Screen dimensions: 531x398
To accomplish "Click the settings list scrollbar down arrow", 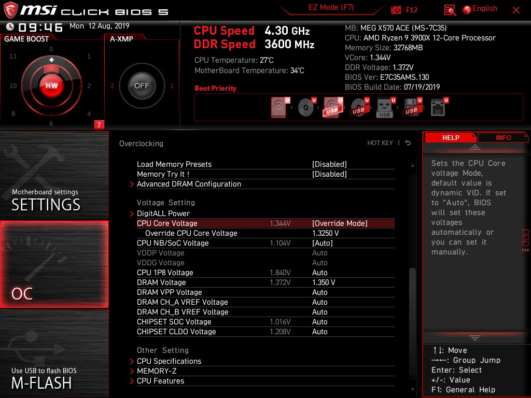I will click(412, 390).
